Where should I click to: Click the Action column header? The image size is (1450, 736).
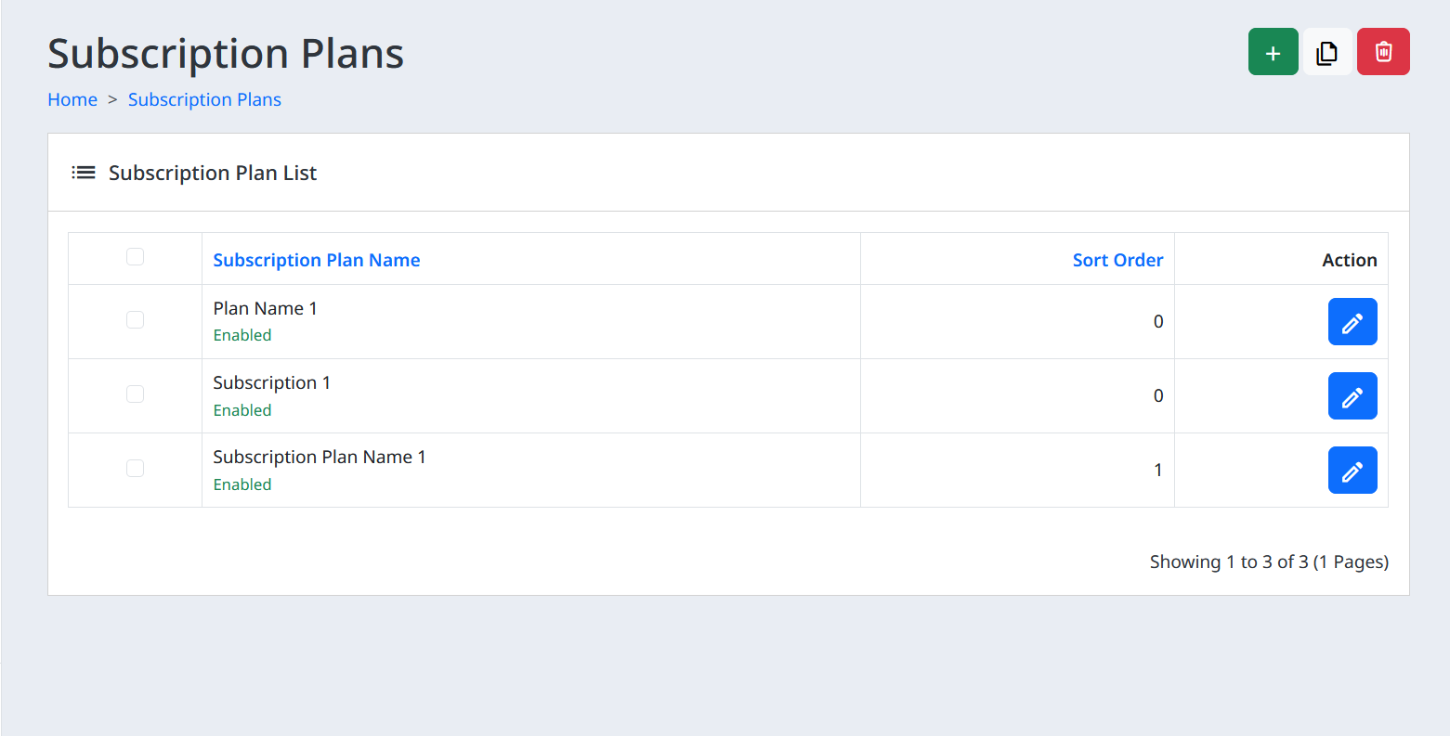click(x=1349, y=260)
